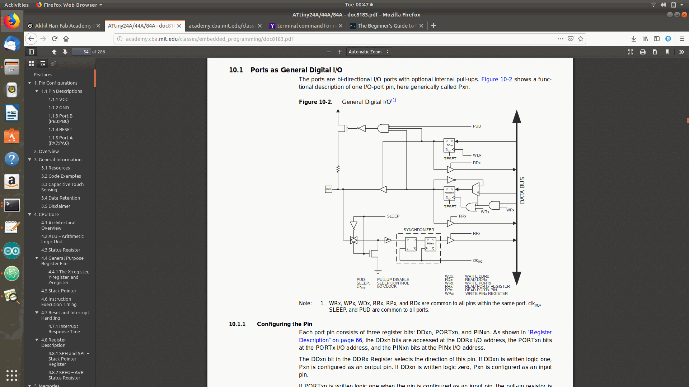
Task: Go to previous page arrow
Action: pyautogui.click(x=54, y=52)
